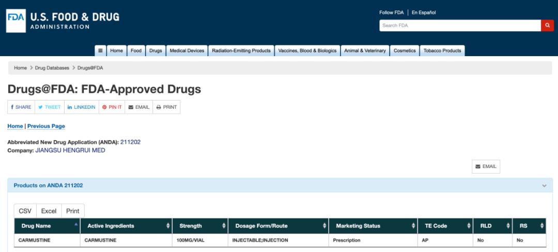
Task: Click the Email button above products panel
Action: point(486,166)
